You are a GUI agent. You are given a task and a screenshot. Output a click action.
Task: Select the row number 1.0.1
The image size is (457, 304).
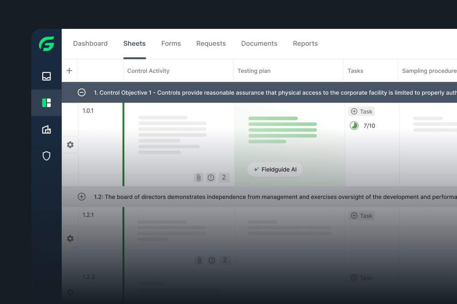click(88, 111)
